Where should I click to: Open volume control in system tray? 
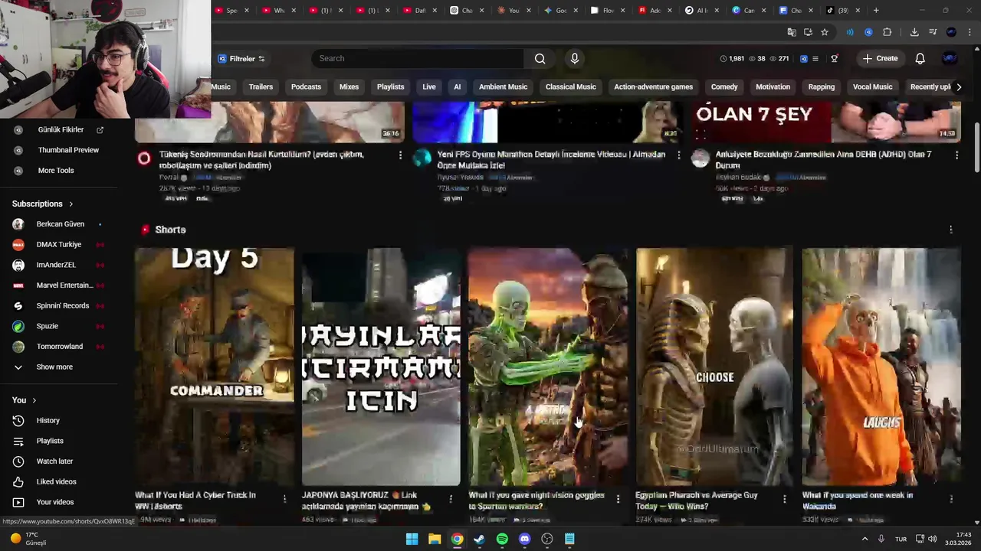[933, 539]
